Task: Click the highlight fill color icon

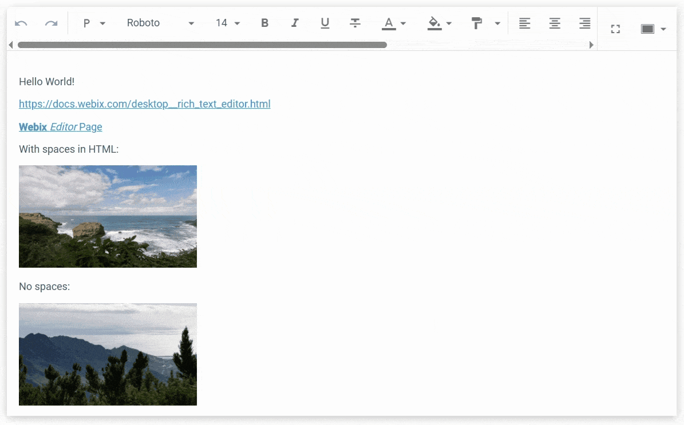Action: click(434, 23)
